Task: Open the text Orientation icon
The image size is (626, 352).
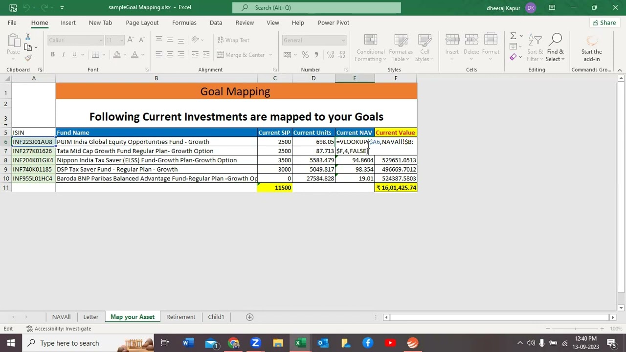Action: (195, 40)
